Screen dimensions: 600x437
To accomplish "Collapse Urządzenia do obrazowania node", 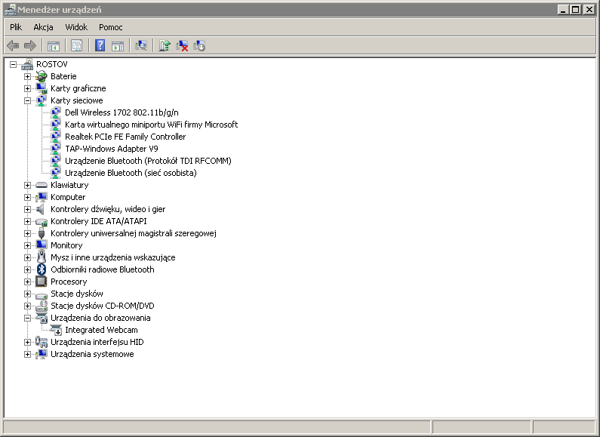I will tap(28, 318).
